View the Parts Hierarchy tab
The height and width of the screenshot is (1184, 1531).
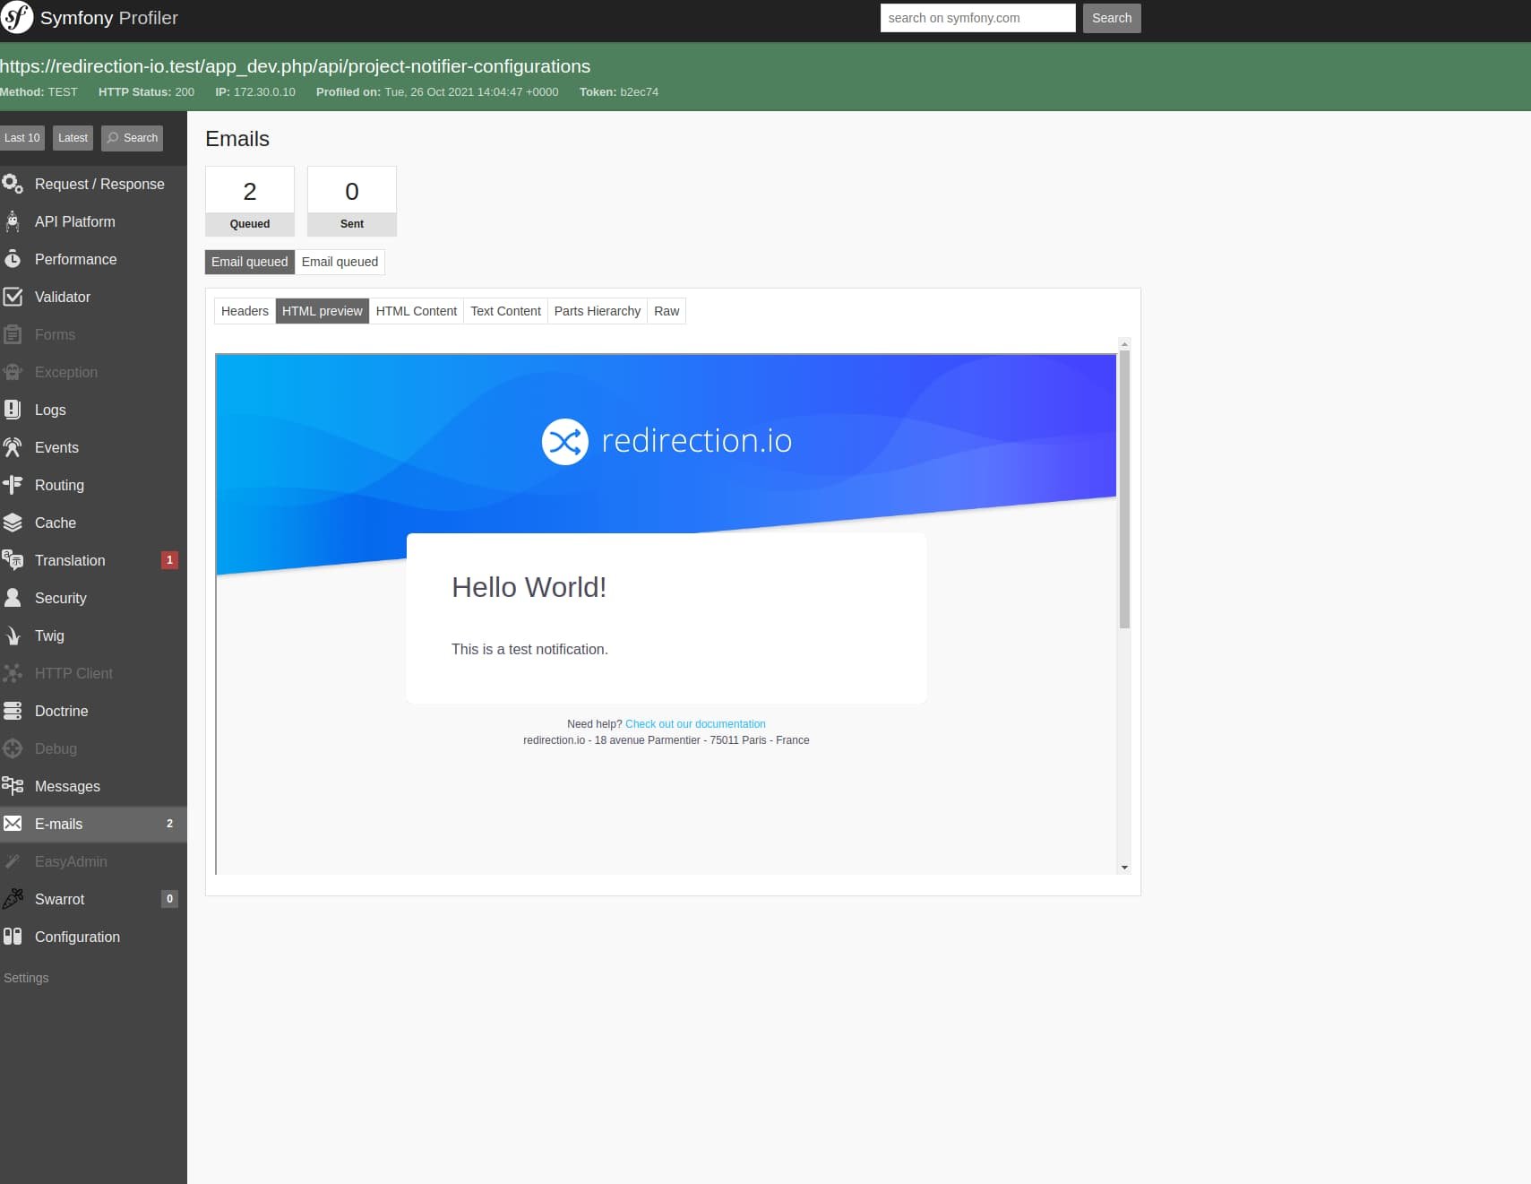click(x=597, y=311)
